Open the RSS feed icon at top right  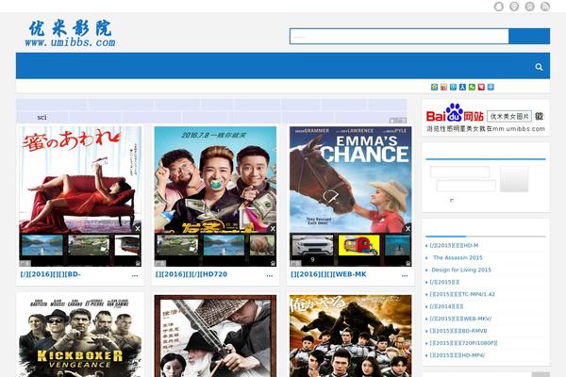tap(545, 7)
